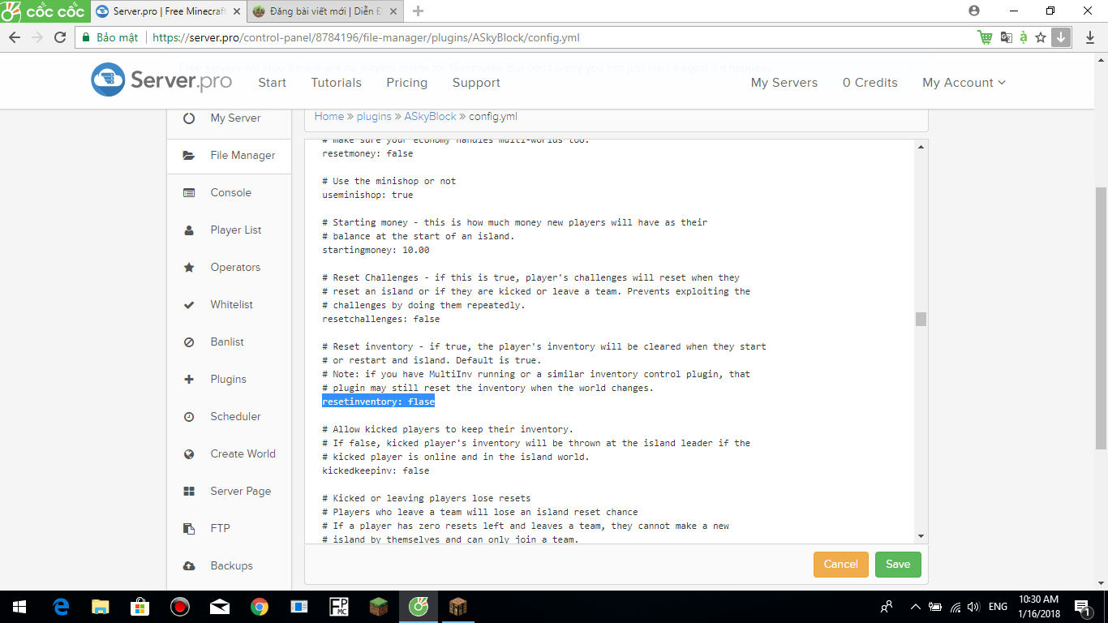
Task: Reload the current page
Action: click(x=60, y=37)
